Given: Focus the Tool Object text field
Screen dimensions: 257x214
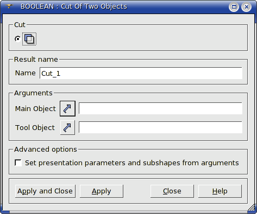Looking at the screenshot, I should [x=160, y=127].
